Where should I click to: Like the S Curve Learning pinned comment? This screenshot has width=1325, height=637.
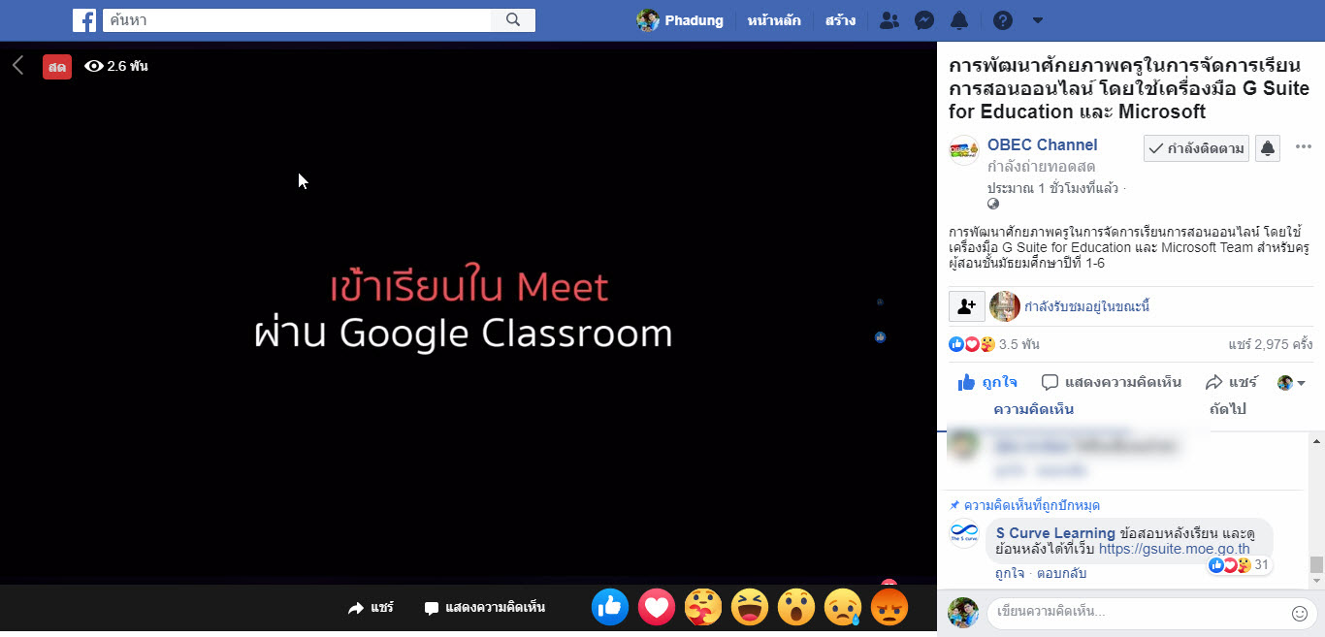pyautogui.click(x=1009, y=573)
